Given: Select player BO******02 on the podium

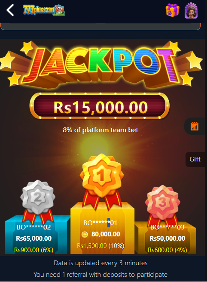Looking at the screenshot, I should (34, 227).
